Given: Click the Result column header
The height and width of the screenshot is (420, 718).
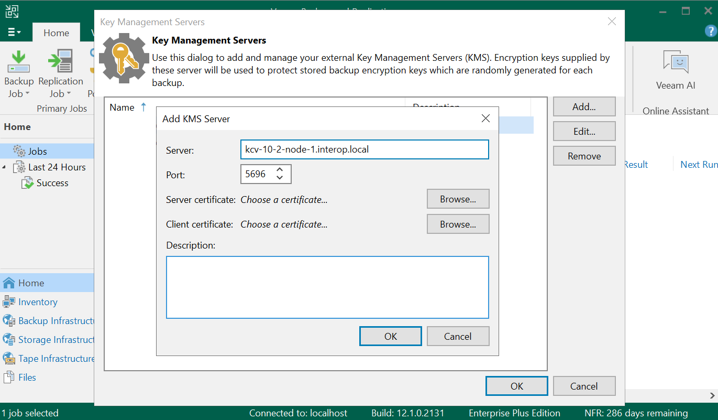Looking at the screenshot, I should (636, 165).
